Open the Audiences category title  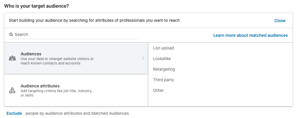31,54
